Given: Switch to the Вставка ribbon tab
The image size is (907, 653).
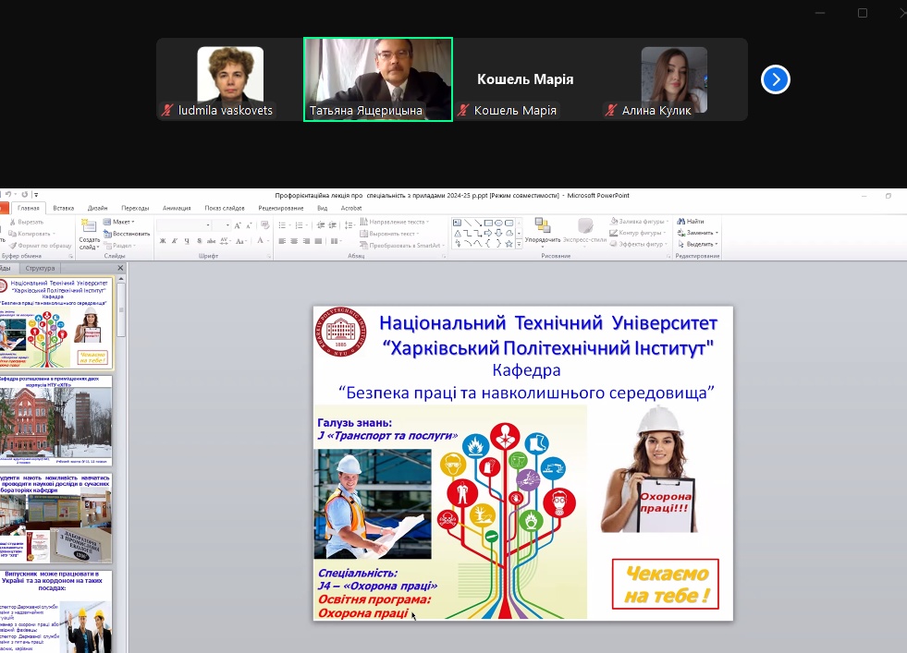Looking at the screenshot, I should (64, 208).
